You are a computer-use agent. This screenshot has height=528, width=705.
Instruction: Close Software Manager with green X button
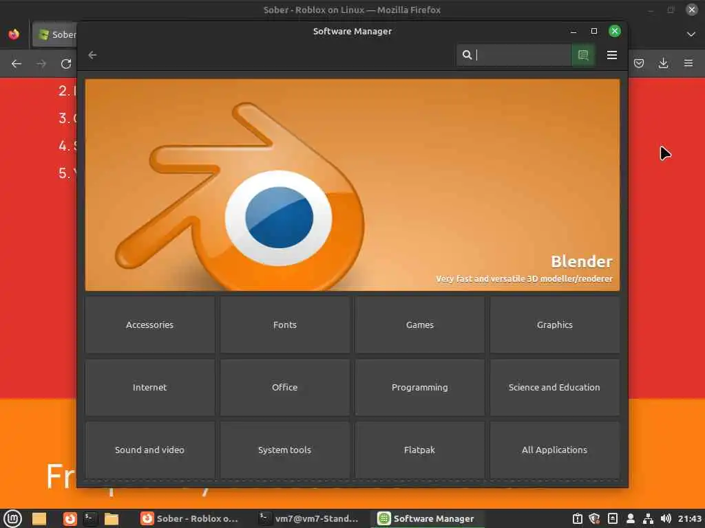tap(615, 31)
